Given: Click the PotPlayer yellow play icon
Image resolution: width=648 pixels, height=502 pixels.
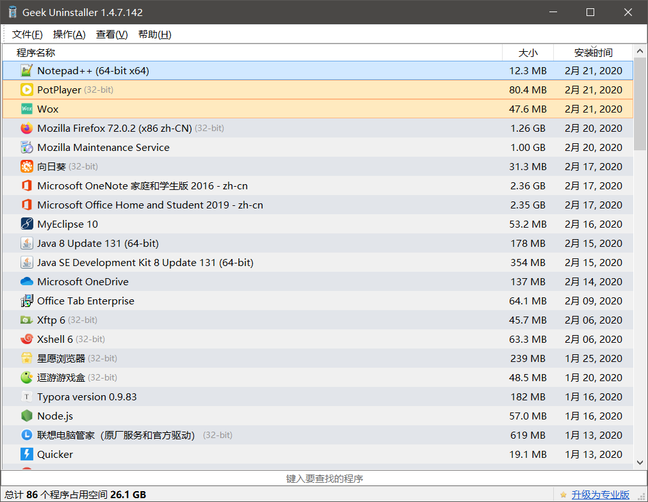Looking at the screenshot, I should point(27,90).
